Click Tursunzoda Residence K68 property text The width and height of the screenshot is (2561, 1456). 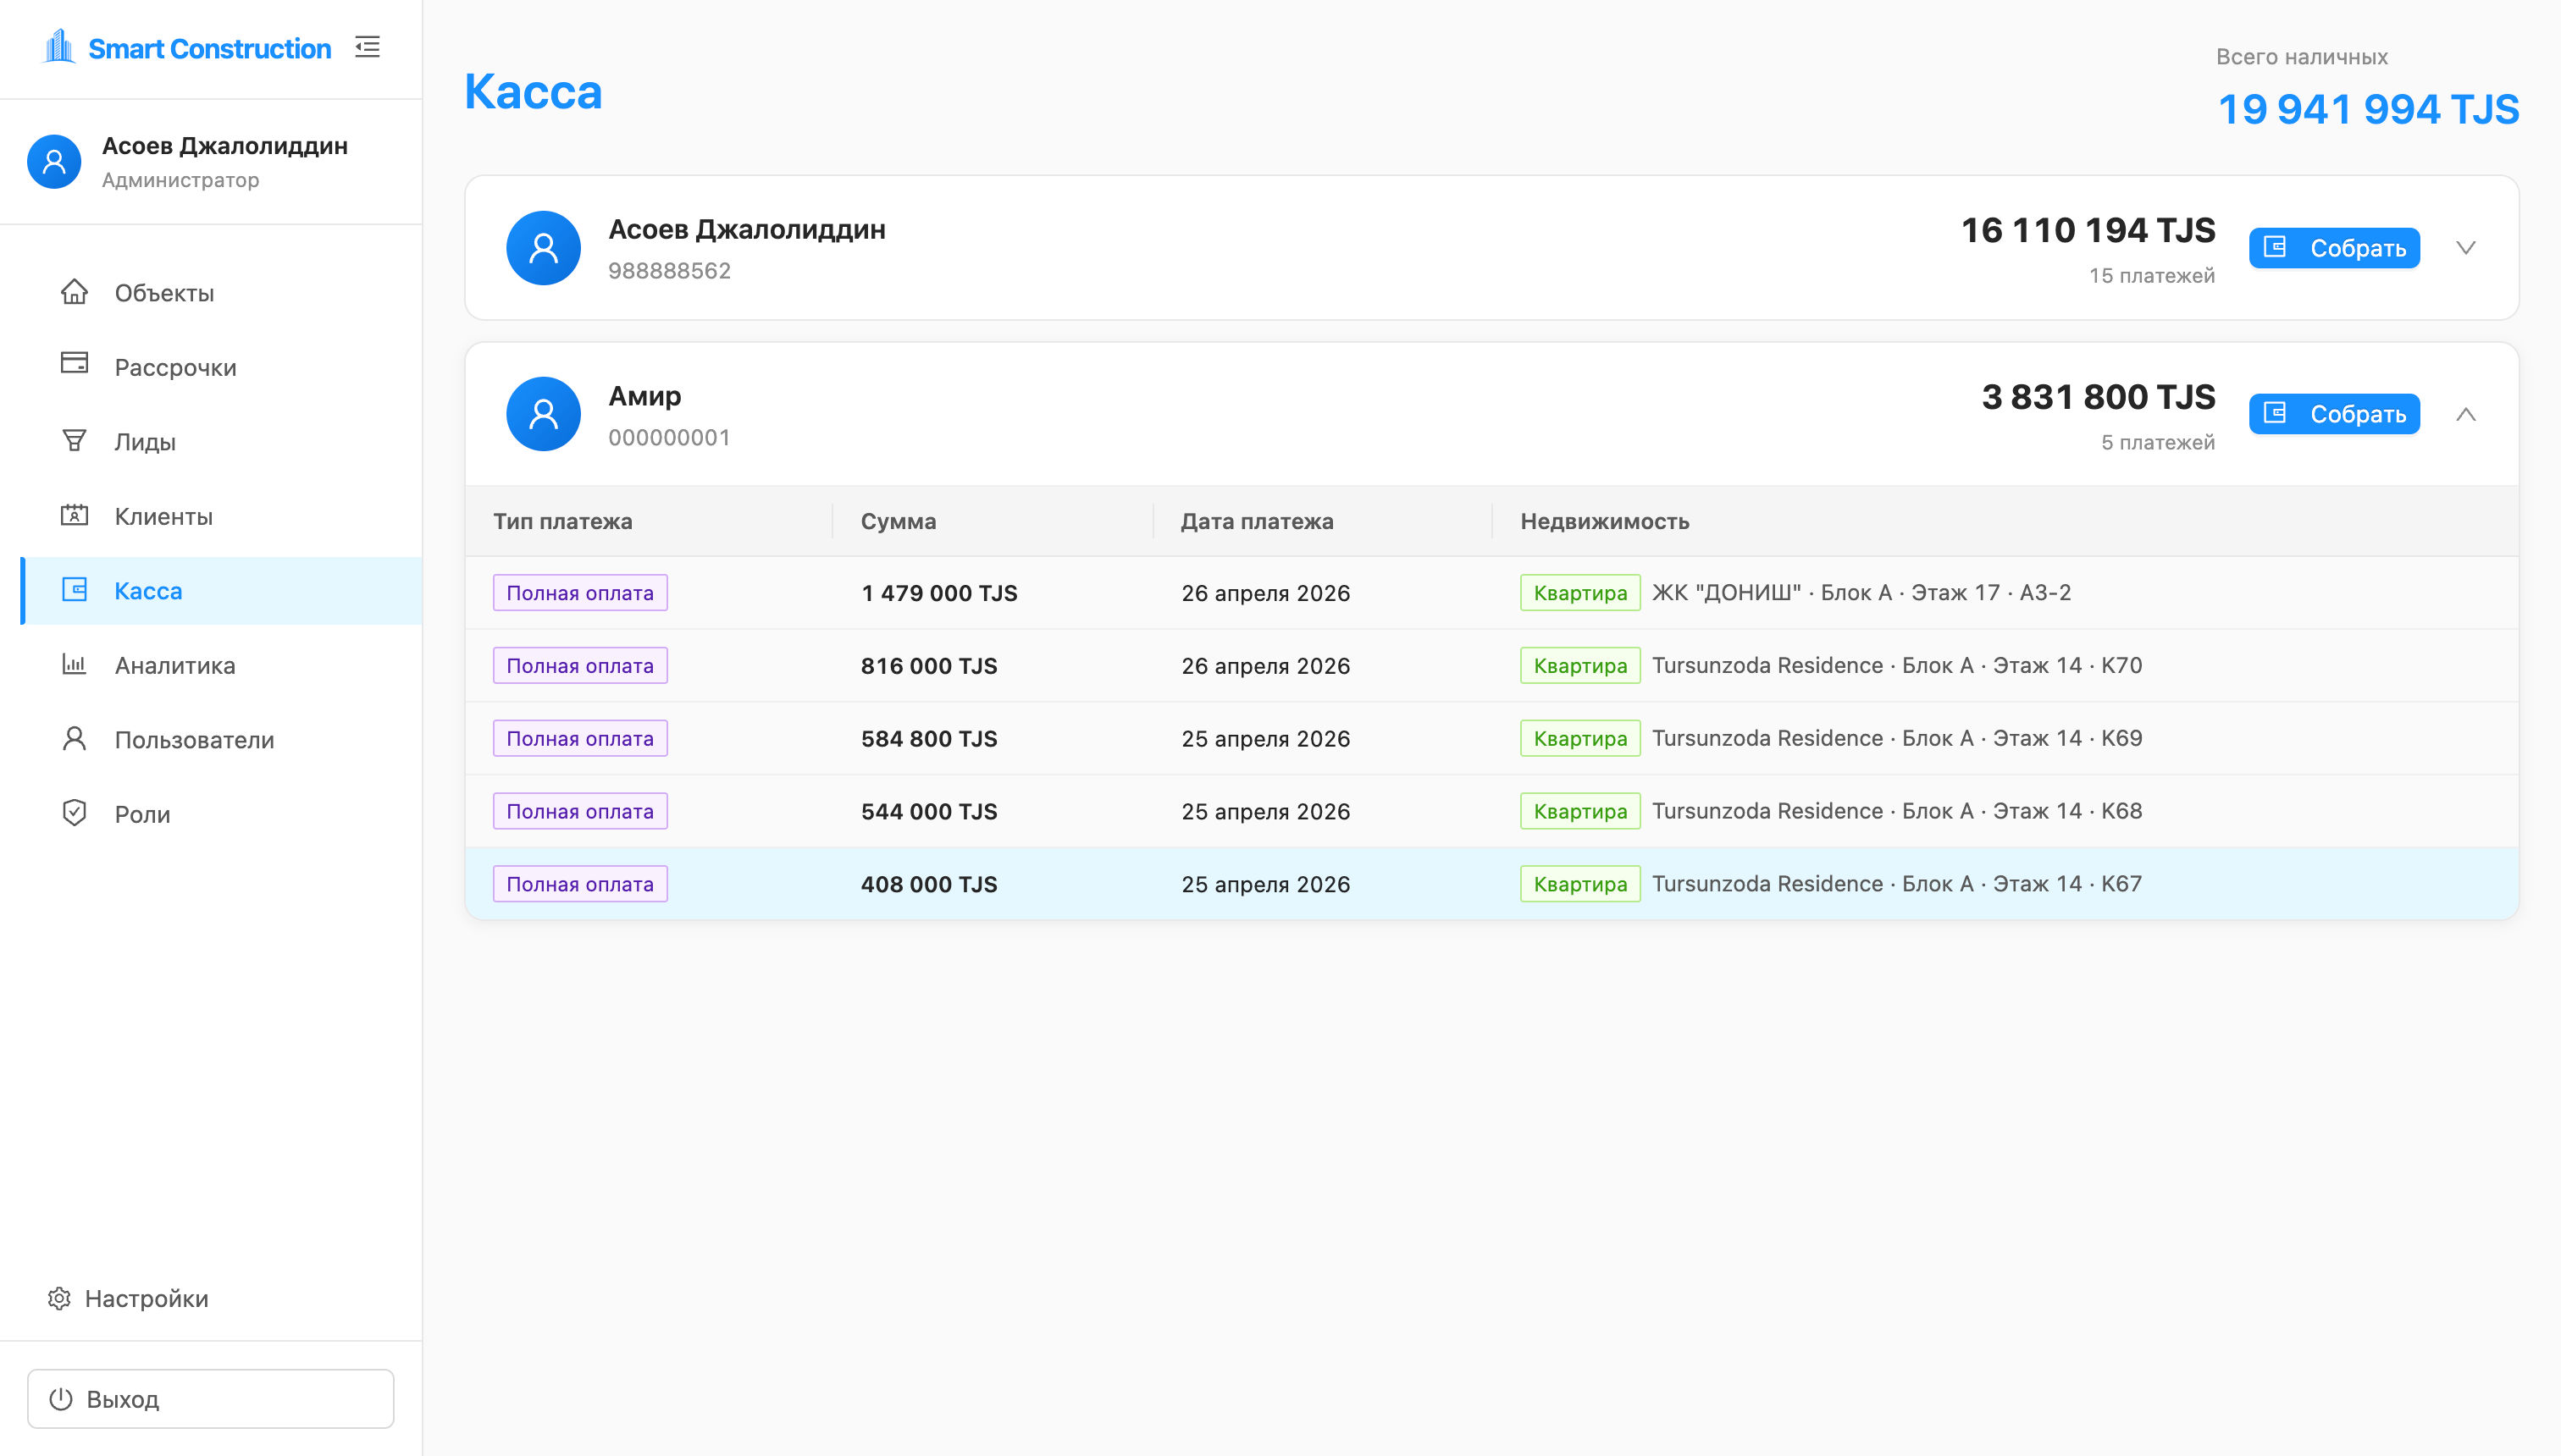click(1897, 811)
